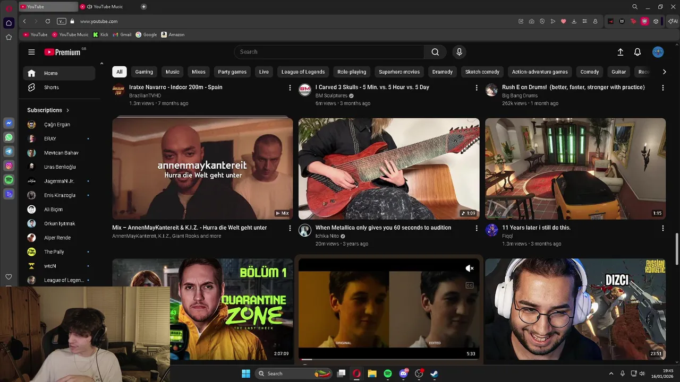
Task: Open Steam from the Windows taskbar
Action: 434,374
